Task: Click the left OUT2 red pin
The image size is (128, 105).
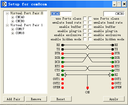Action: (x=63, y=83)
